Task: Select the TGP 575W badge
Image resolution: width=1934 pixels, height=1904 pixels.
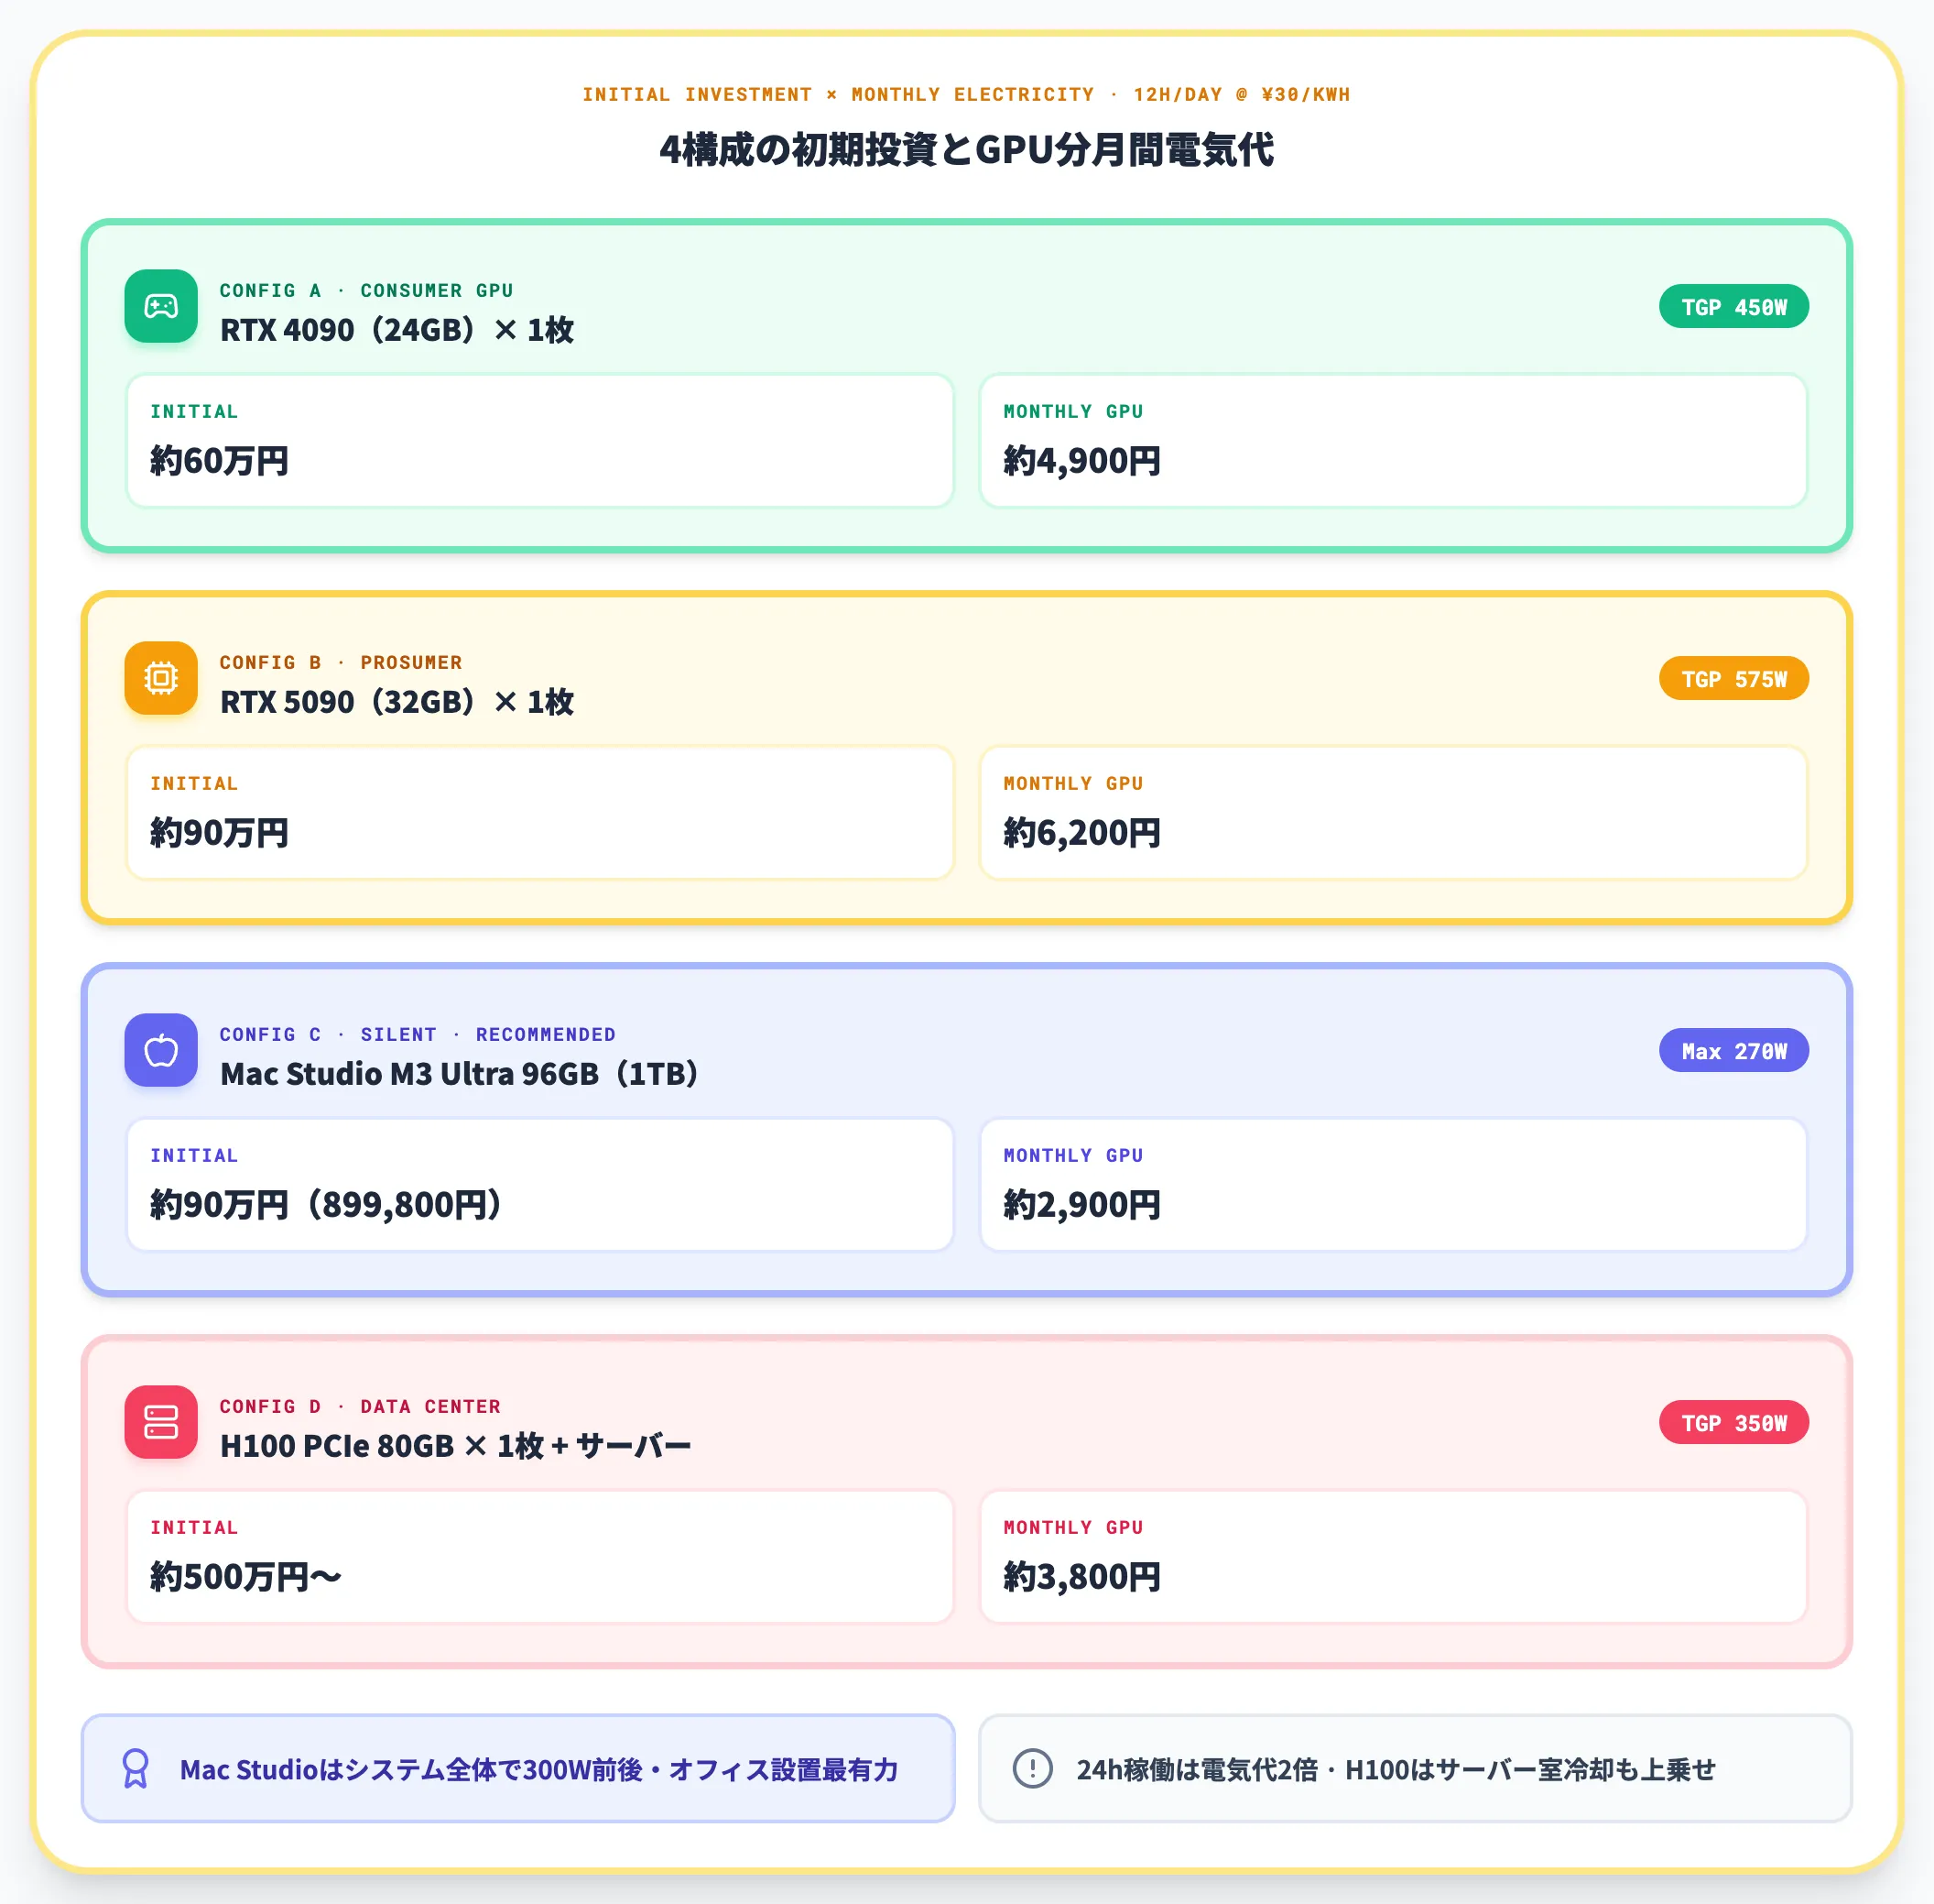Action: click(x=1734, y=679)
